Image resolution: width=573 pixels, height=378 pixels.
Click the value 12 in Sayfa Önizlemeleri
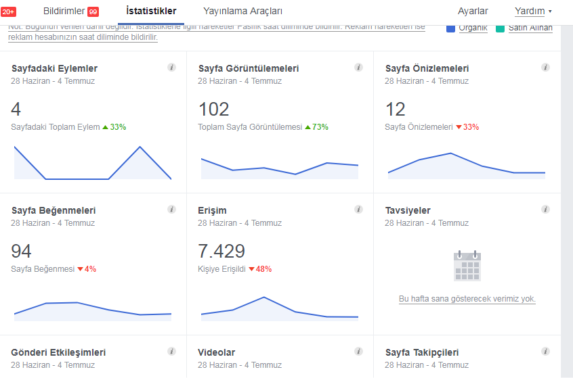396,110
